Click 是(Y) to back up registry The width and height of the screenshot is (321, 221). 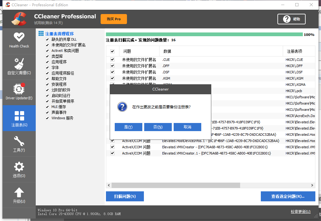(128, 127)
